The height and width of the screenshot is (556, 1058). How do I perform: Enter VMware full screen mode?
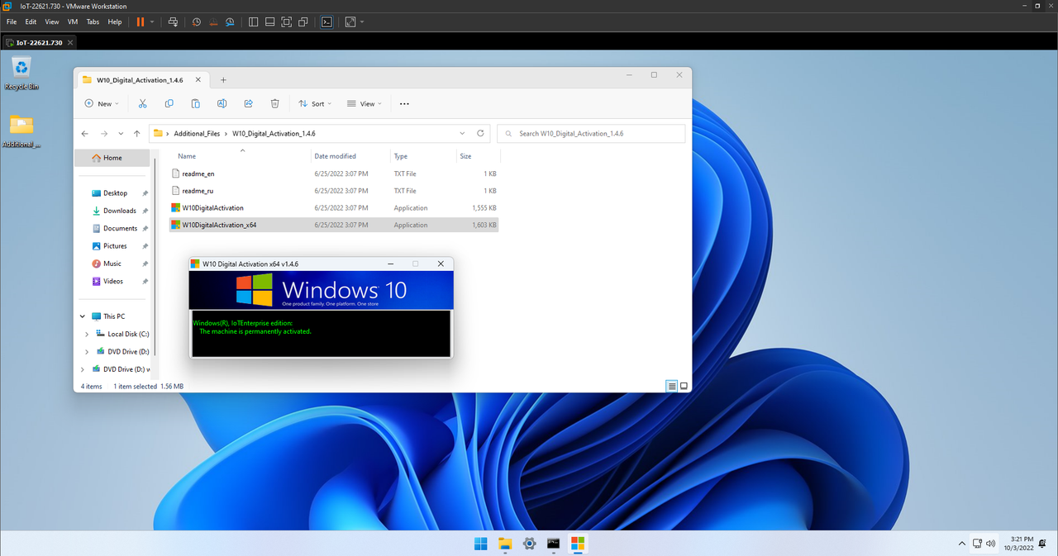(287, 21)
